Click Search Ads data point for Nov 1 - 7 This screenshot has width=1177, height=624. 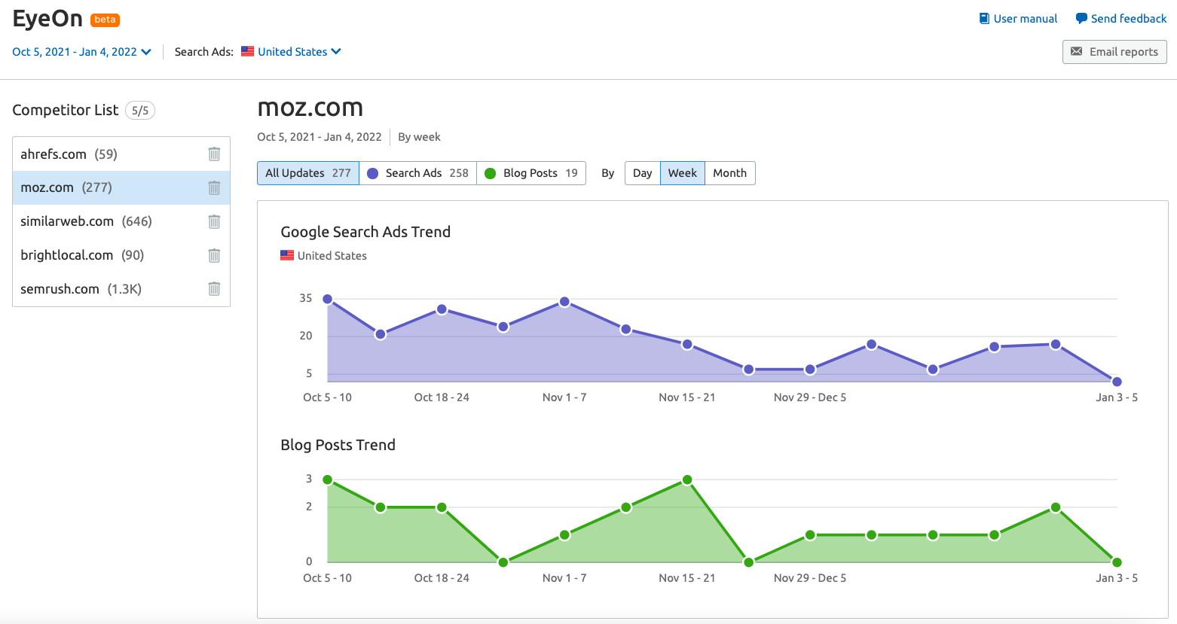564,301
